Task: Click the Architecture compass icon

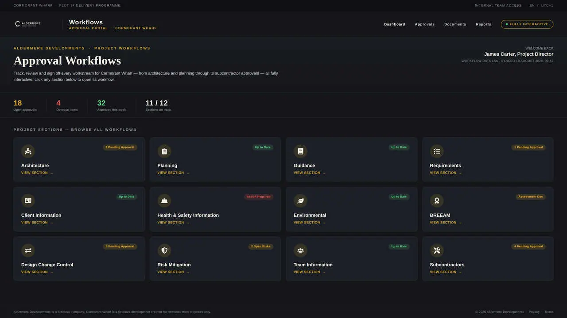Action: click(x=28, y=151)
